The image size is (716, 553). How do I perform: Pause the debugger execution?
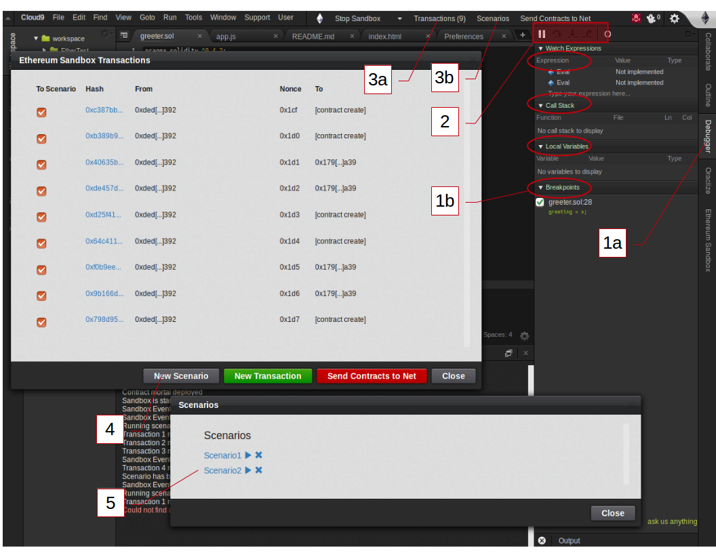pyautogui.click(x=542, y=34)
